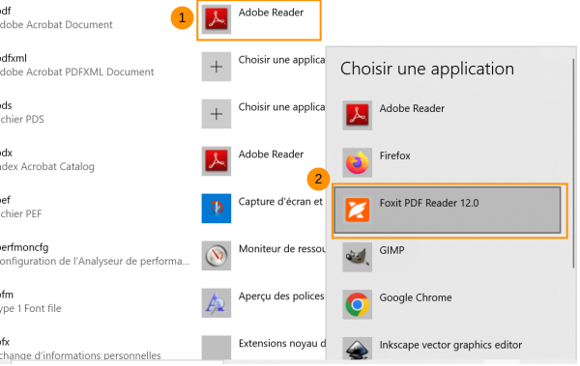The height and width of the screenshot is (366, 580).
Task: Click the Adobe Acrobat Document description
Action: pyautogui.click(x=56, y=25)
